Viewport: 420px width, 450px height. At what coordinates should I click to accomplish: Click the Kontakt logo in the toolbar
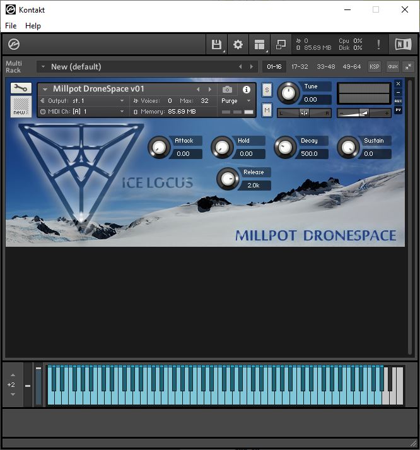[14, 44]
